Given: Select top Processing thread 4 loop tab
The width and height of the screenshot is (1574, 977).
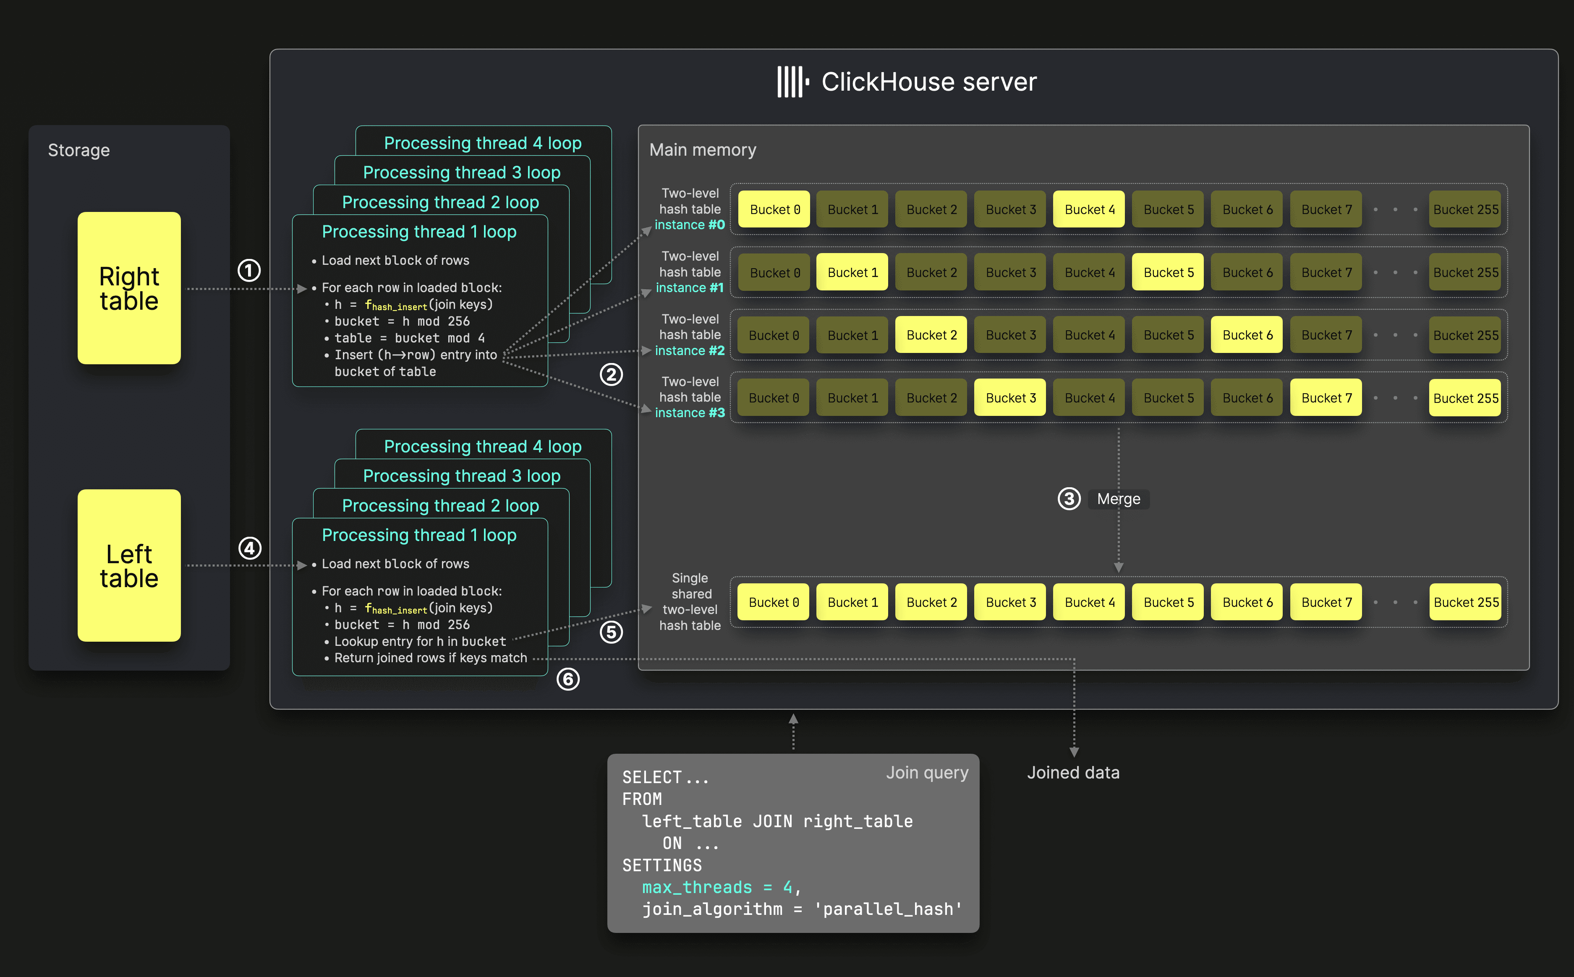Looking at the screenshot, I should [483, 143].
